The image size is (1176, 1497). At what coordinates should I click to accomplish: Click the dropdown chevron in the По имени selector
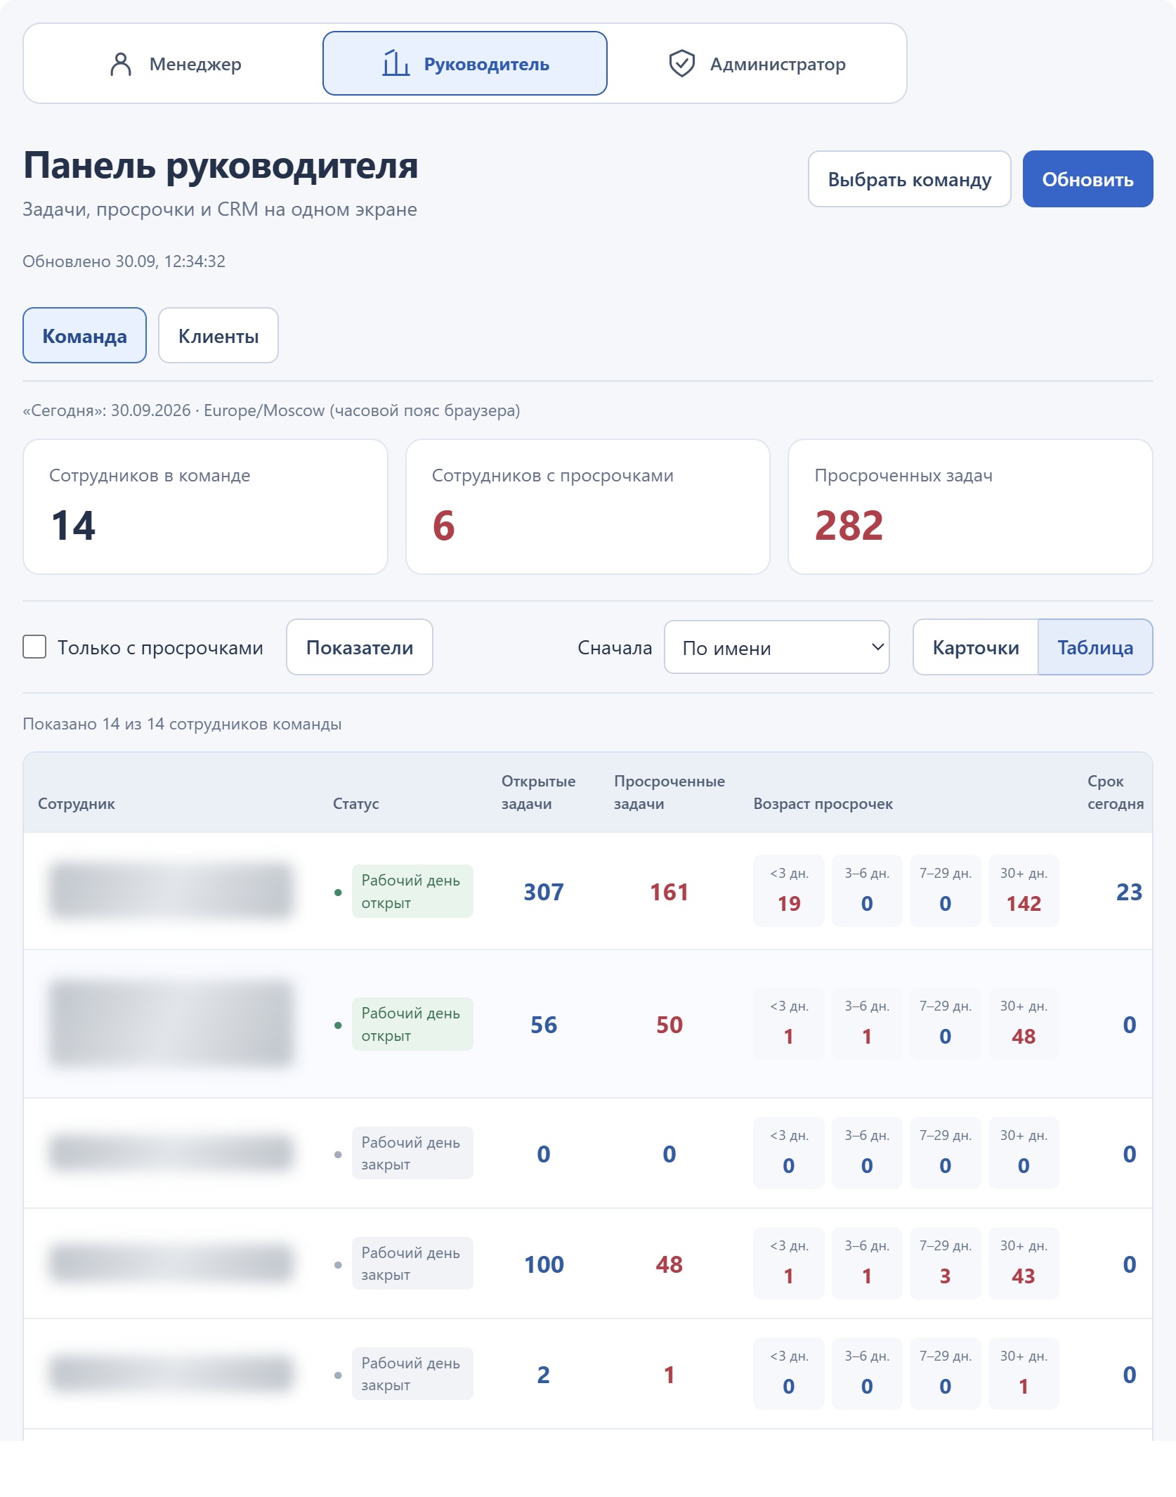click(877, 647)
